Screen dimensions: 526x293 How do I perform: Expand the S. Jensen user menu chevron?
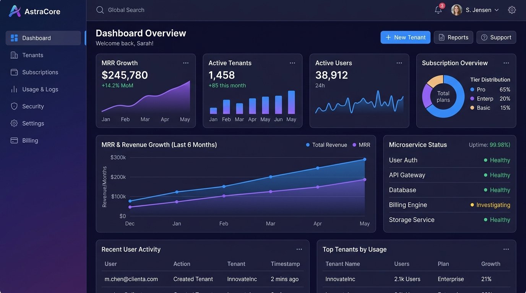pos(497,10)
